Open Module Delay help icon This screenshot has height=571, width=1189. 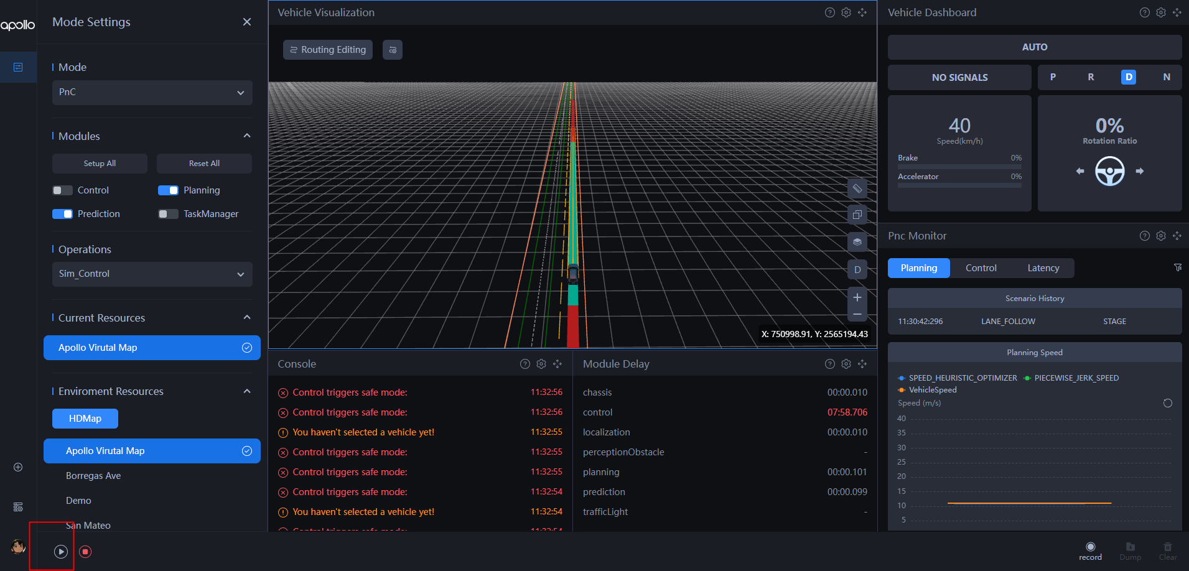pyautogui.click(x=830, y=364)
